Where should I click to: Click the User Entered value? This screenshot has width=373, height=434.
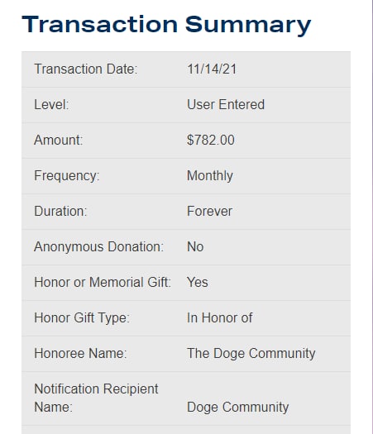[x=226, y=105]
